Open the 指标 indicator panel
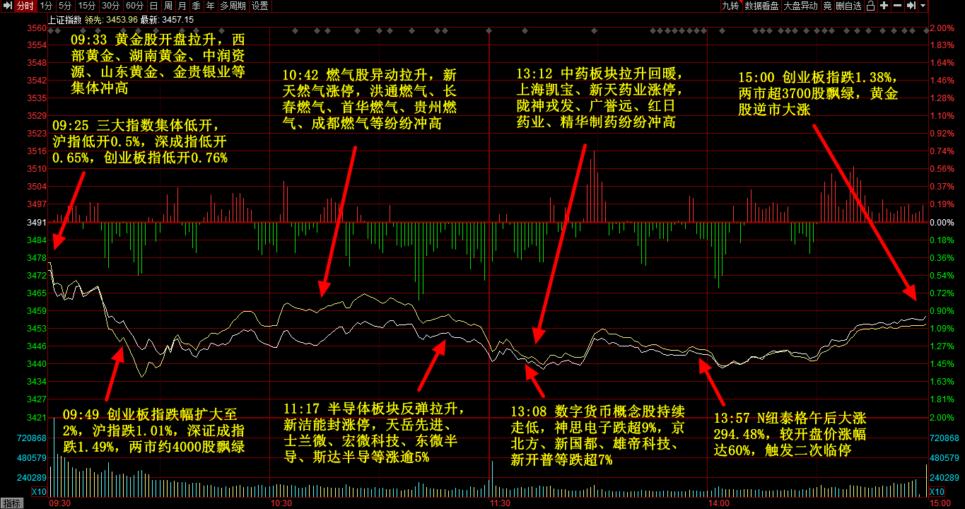Image resolution: width=965 pixels, height=509 pixels. [12, 503]
